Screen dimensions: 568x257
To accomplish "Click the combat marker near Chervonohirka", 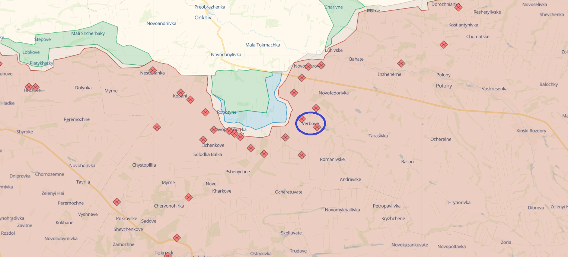I will tap(188, 197).
